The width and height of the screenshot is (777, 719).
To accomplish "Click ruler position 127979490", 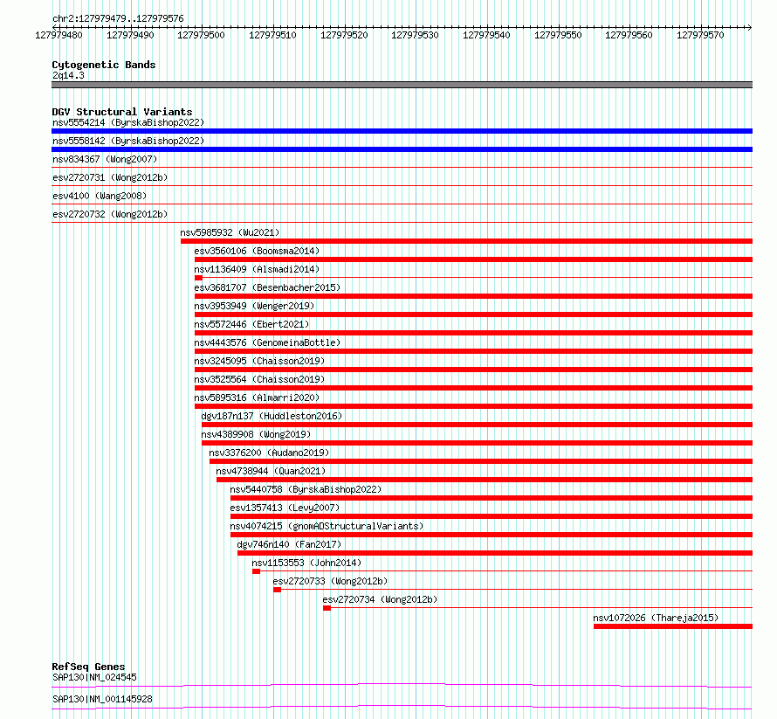I will pyautogui.click(x=130, y=35).
